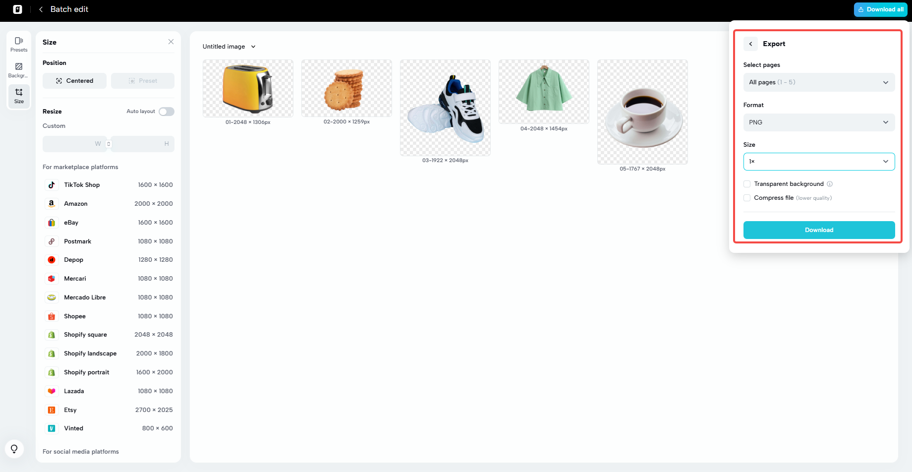The image size is (912, 472).
Task: Open the Select pages dropdown
Action: [819, 82]
